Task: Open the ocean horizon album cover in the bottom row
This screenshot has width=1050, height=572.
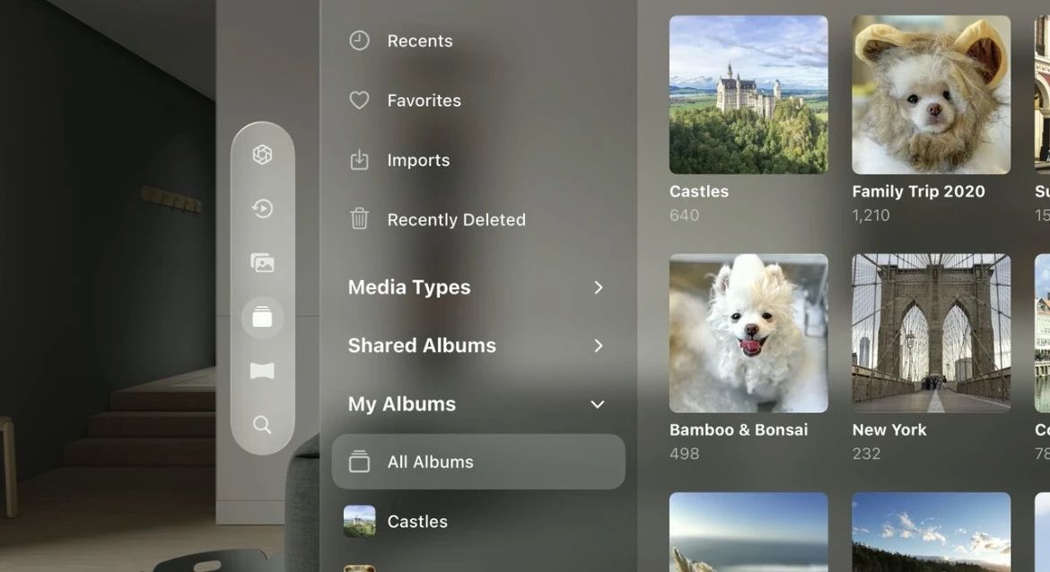Action: [748, 532]
